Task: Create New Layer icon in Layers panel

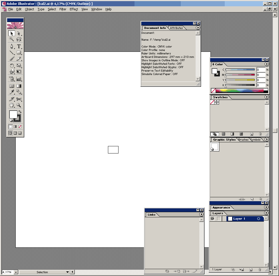Action: point(250,270)
